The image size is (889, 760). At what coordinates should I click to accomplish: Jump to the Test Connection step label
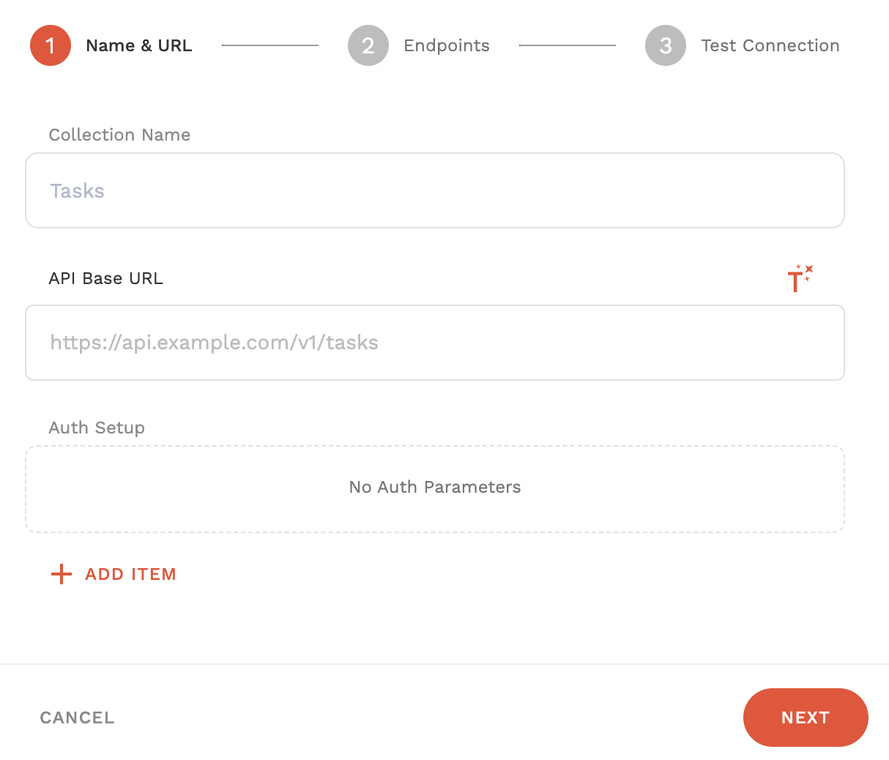point(770,45)
